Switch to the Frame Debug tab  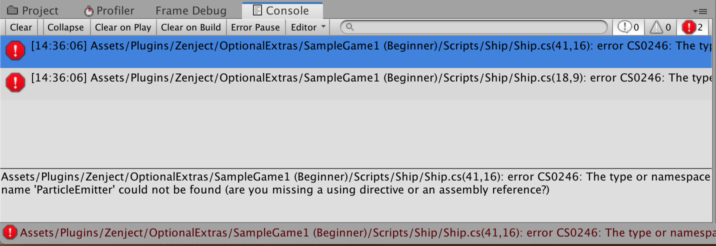pyautogui.click(x=191, y=10)
